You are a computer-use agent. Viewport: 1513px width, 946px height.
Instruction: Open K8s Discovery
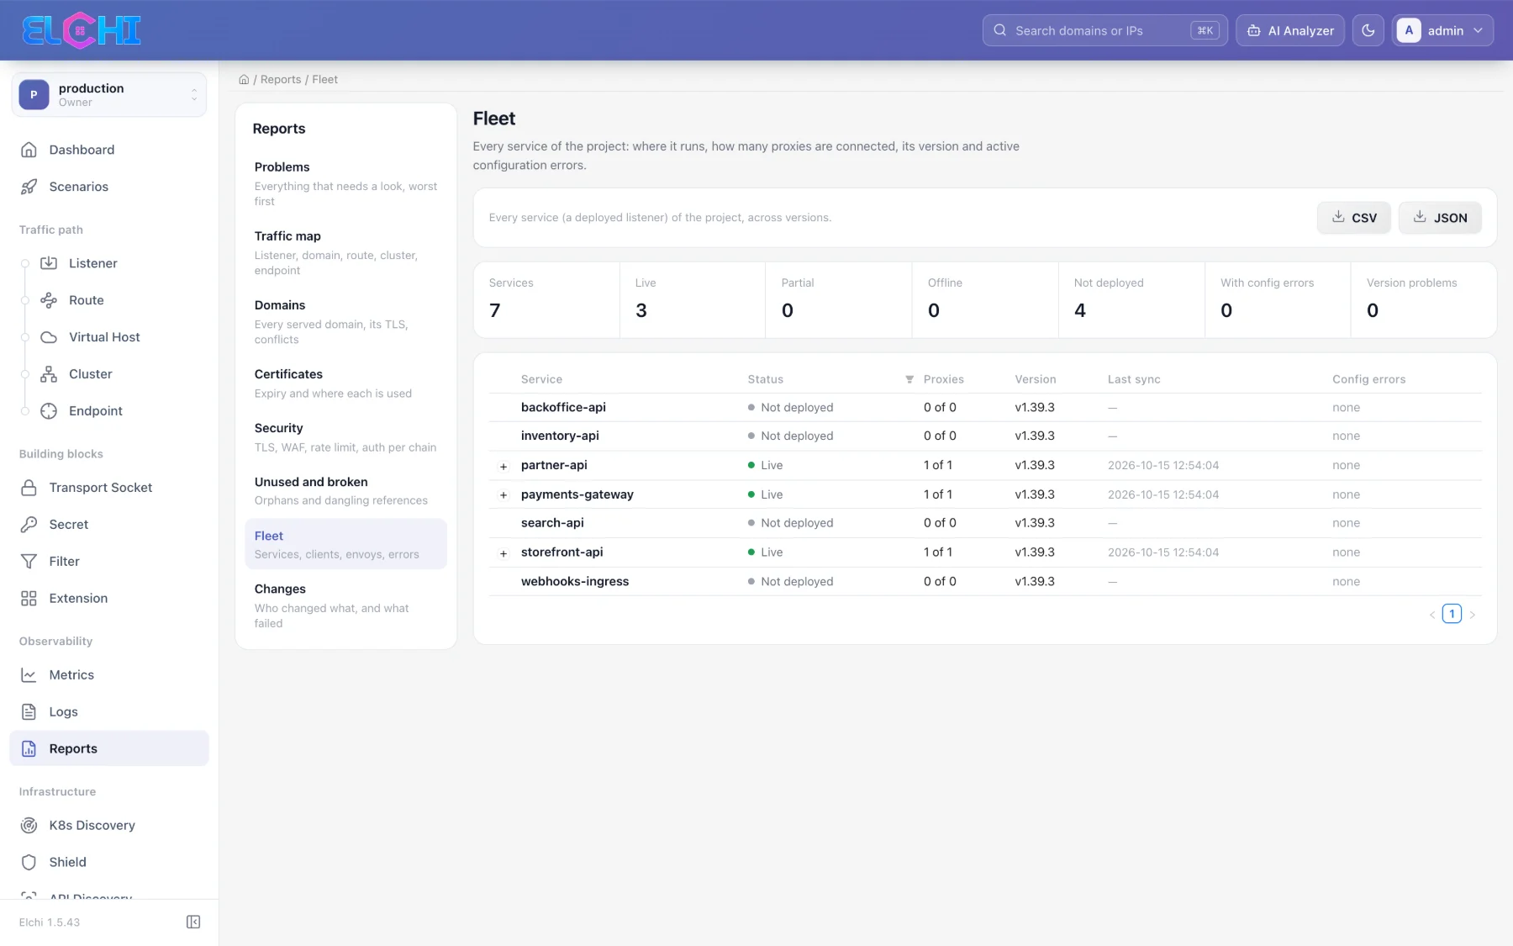(x=108, y=826)
